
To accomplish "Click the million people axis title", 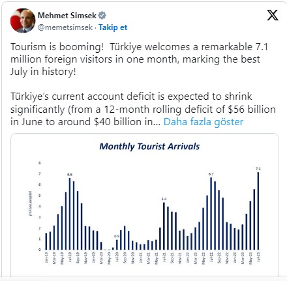I will tap(30, 203).
